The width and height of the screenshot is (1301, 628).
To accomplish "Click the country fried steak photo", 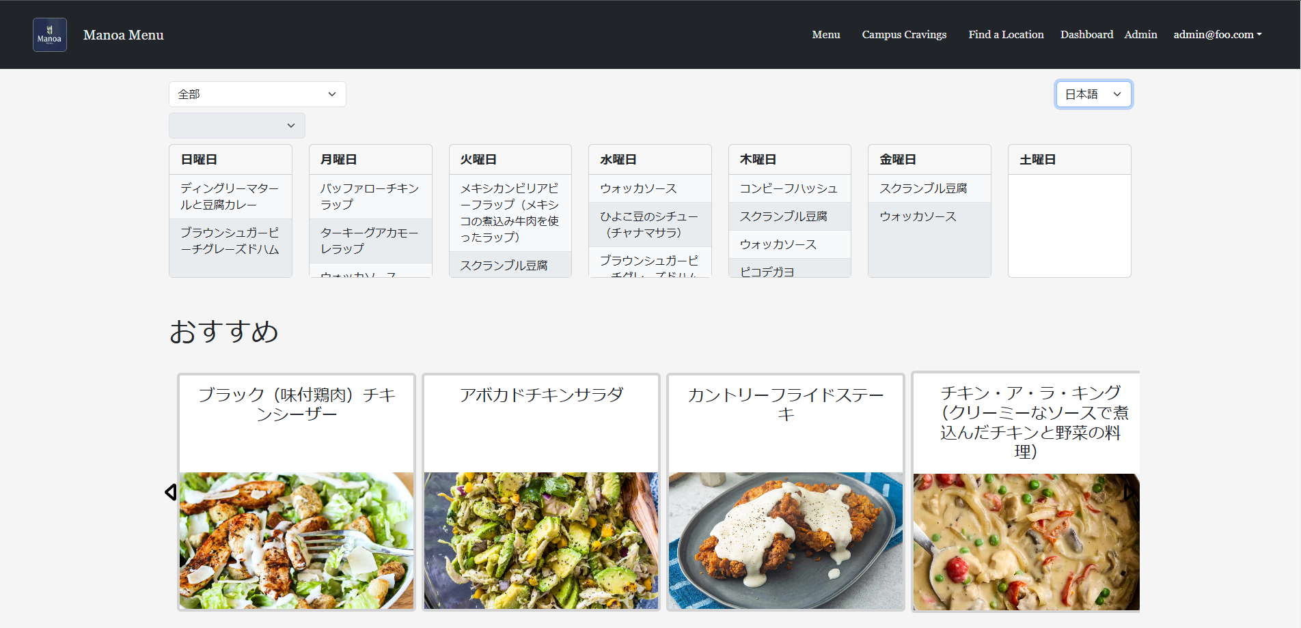I will click(785, 540).
